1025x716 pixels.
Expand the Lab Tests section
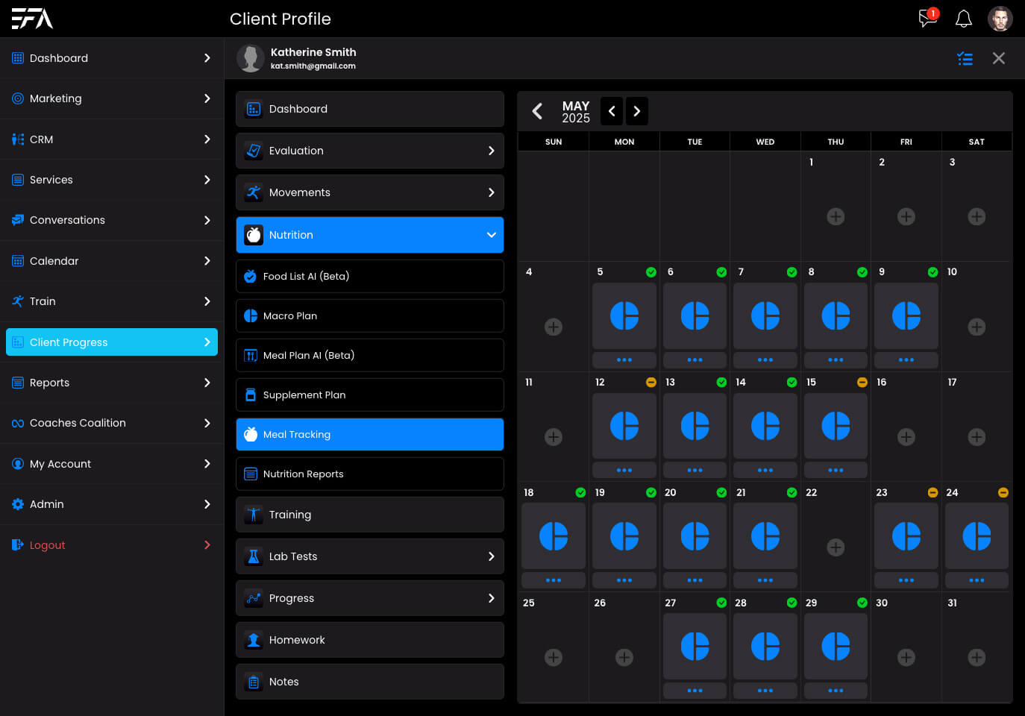coord(491,556)
